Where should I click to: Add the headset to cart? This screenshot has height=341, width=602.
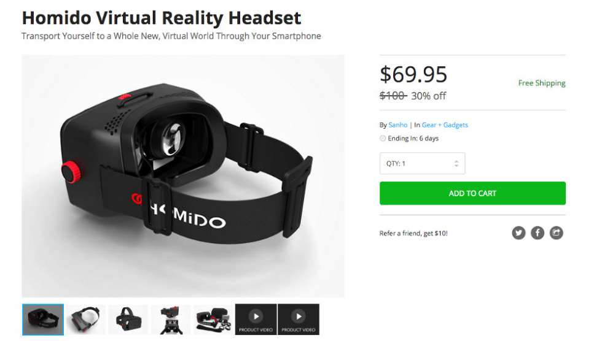472,193
